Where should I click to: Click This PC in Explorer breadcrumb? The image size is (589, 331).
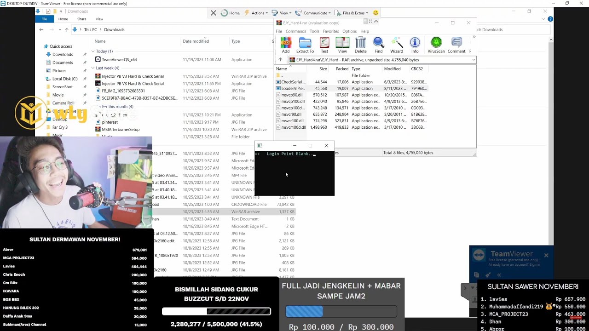(90, 29)
